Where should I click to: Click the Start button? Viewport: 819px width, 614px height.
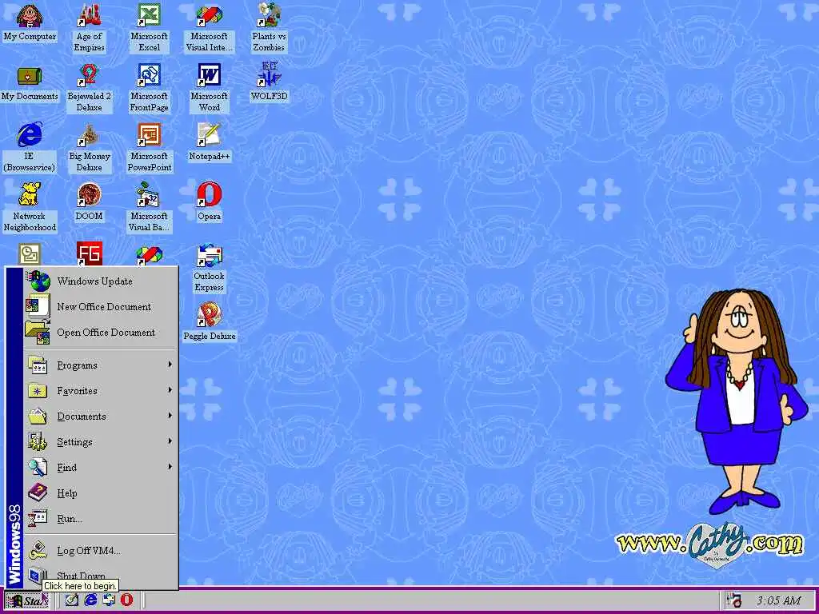coord(27,600)
